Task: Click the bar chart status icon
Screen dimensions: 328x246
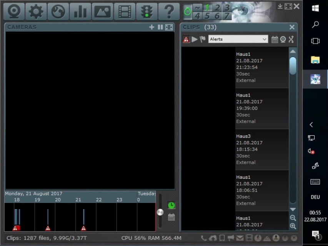Action: coord(80,12)
